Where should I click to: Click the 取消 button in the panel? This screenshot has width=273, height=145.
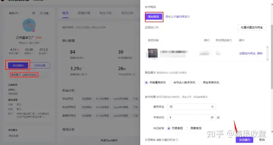pos(262,140)
